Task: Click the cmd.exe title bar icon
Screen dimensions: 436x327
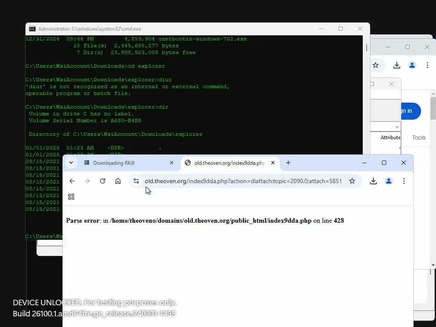Action: pyautogui.click(x=32, y=29)
